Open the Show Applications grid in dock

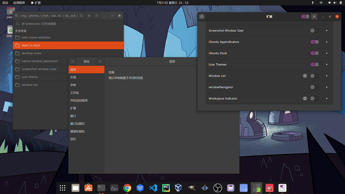62,188
